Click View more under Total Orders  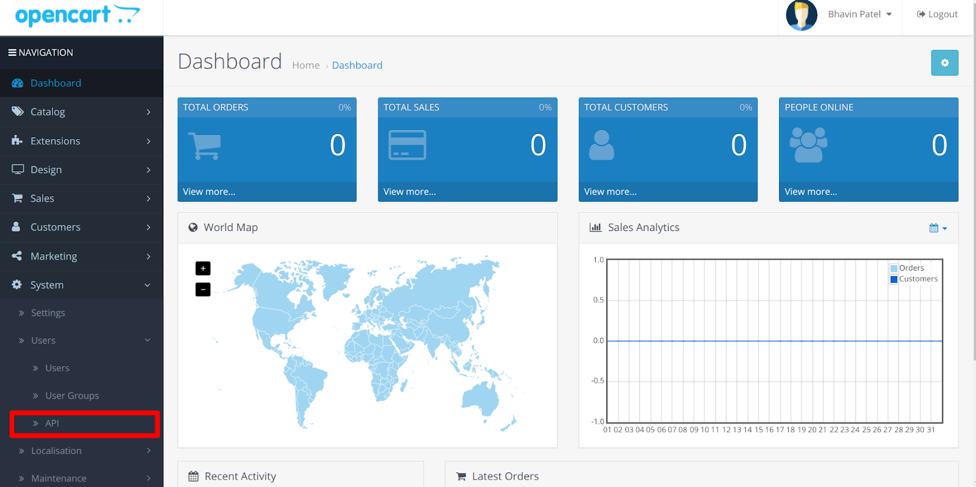[209, 191]
